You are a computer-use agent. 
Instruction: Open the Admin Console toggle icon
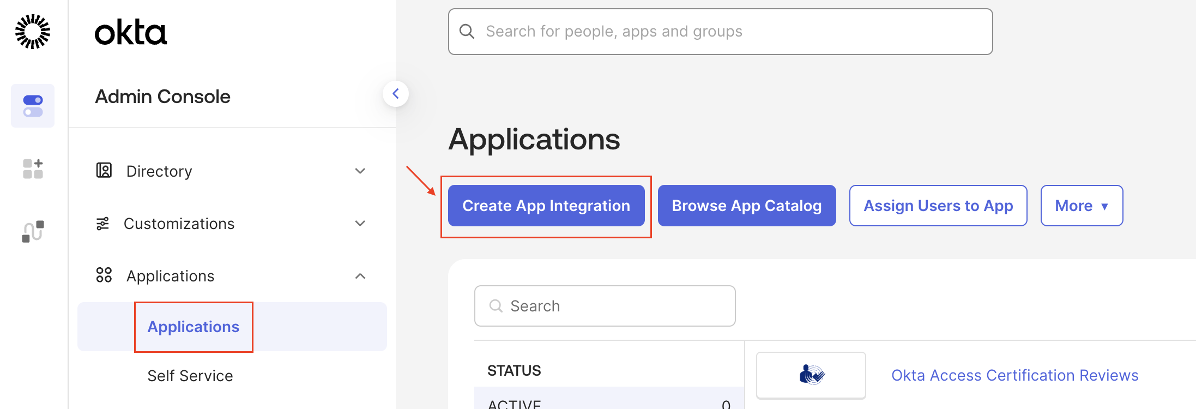(33, 106)
